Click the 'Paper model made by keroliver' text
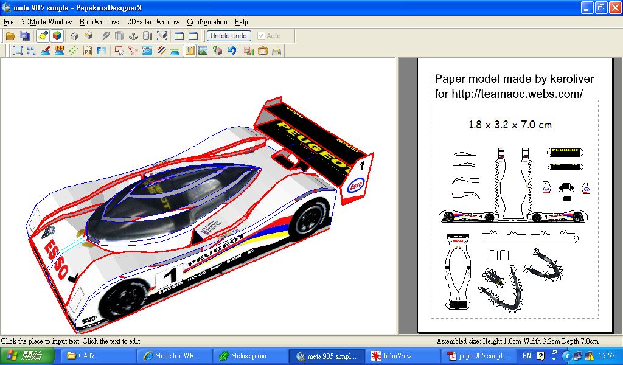The height and width of the screenshot is (365, 623). pos(515,78)
